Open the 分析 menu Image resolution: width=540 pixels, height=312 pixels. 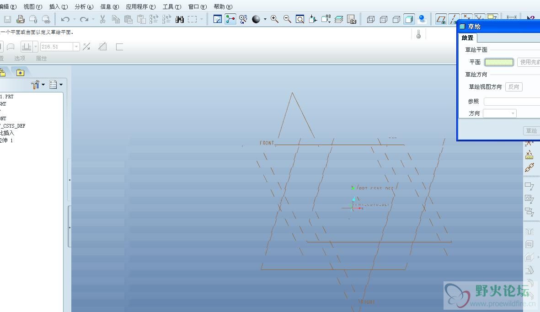point(84,6)
